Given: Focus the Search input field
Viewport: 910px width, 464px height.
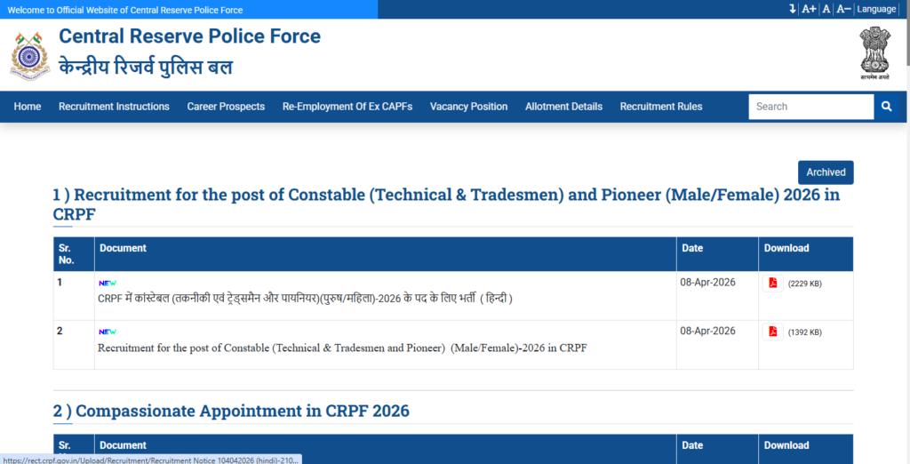Looking at the screenshot, I should point(810,107).
